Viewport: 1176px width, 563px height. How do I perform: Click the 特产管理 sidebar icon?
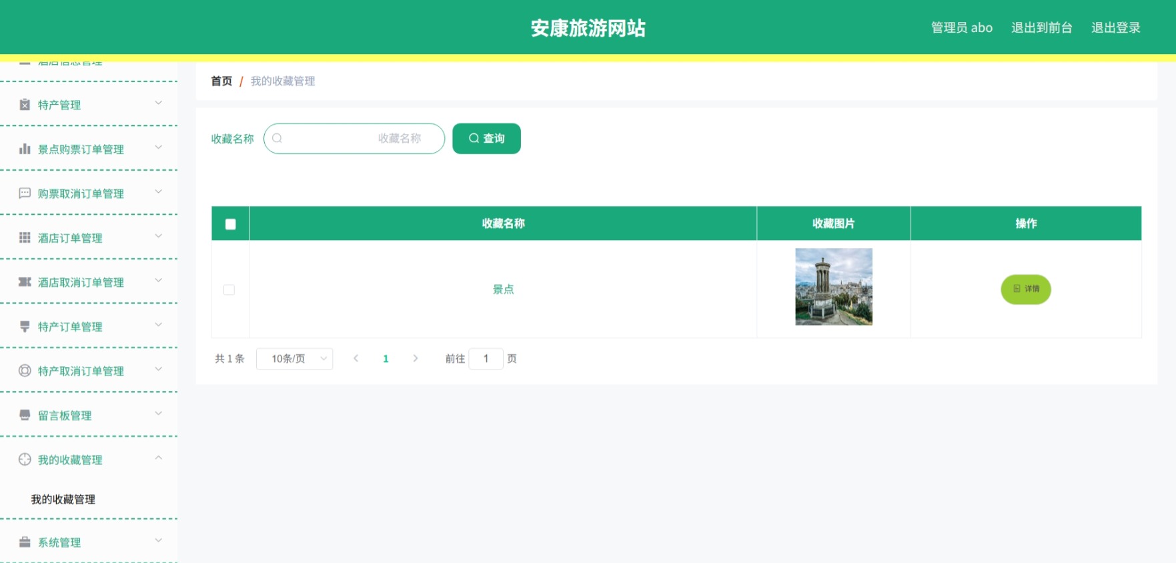tap(25, 105)
